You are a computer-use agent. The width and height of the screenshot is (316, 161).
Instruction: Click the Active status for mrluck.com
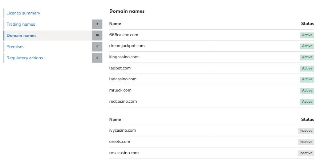click(307, 90)
